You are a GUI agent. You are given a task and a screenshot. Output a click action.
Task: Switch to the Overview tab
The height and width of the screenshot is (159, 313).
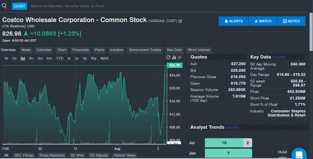(x=8, y=50)
